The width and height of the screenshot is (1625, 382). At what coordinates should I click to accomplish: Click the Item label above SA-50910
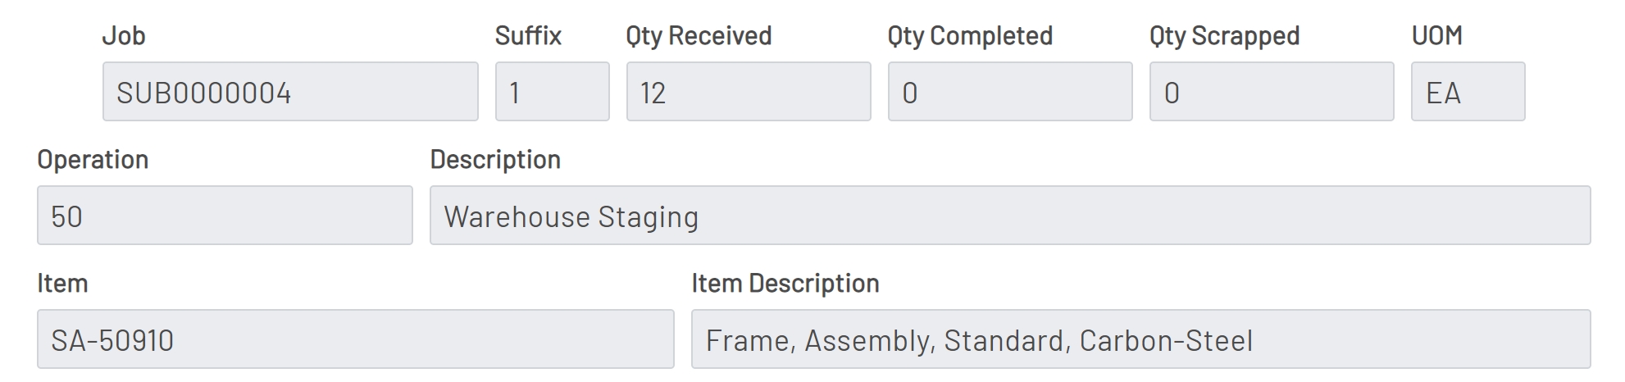(x=62, y=284)
